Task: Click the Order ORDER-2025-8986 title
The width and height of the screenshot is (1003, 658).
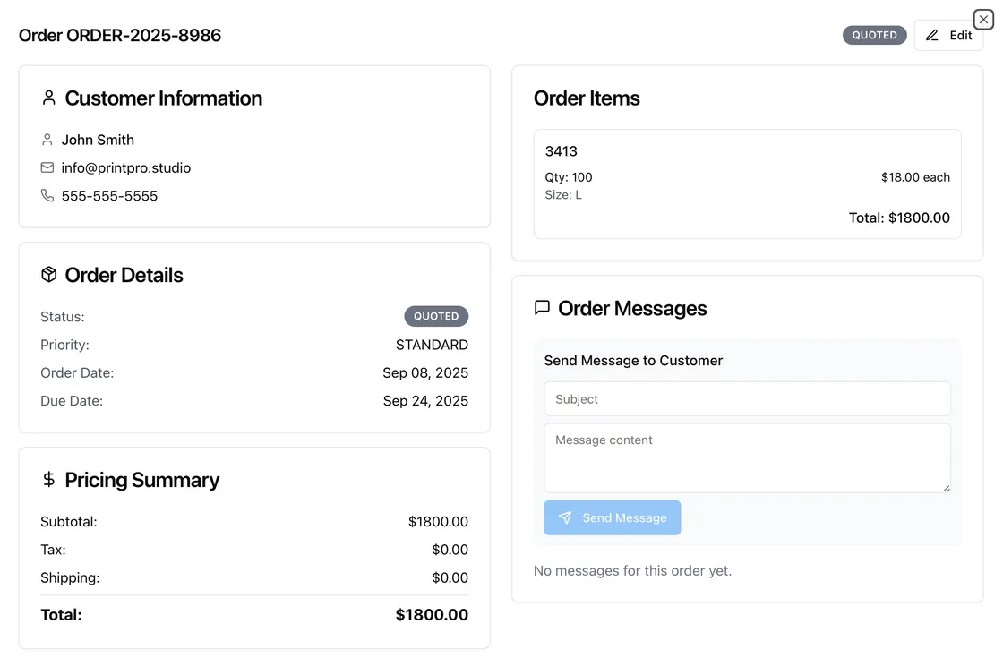Action: (120, 35)
